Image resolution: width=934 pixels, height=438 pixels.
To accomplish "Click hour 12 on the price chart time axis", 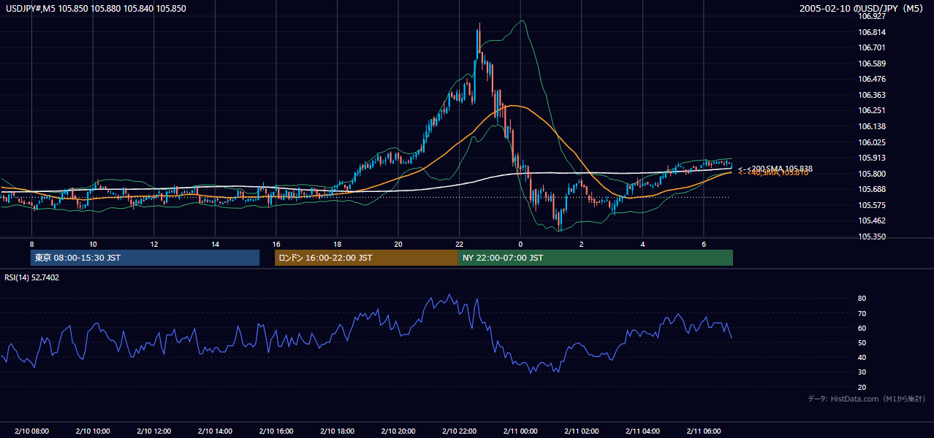I will tap(154, 243).
